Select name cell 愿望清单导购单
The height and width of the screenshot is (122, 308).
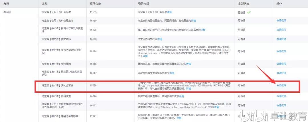click(60, 116)
